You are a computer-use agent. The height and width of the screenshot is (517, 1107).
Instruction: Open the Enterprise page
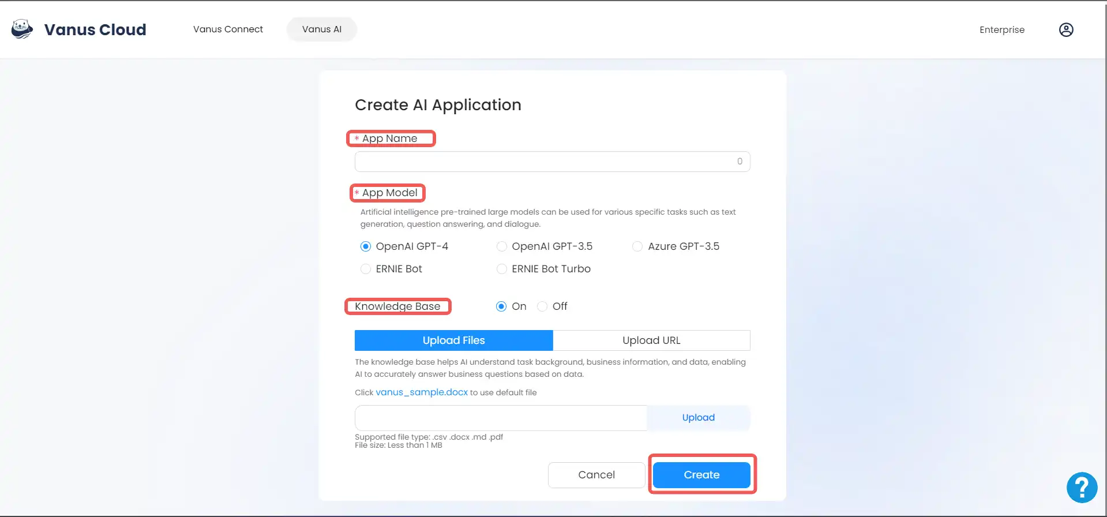click(x=1002, y=30)
